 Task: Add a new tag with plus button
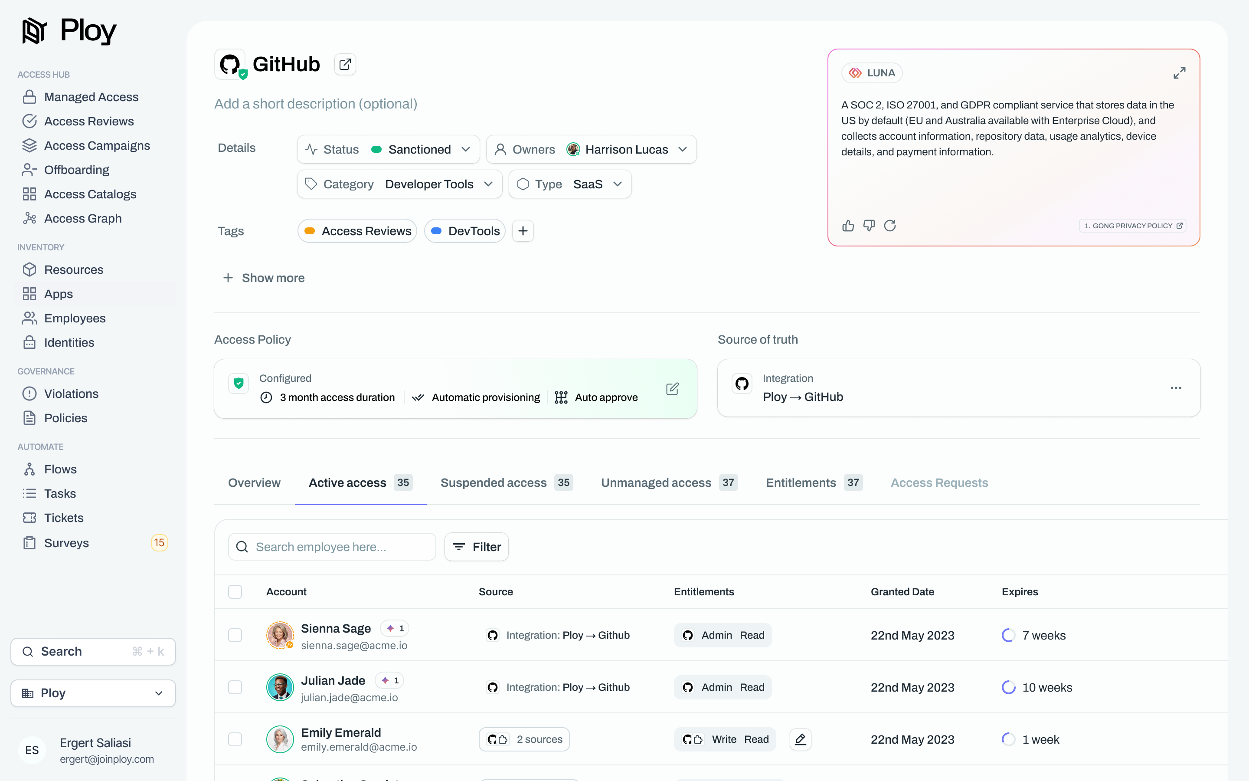tap(523, 231)
